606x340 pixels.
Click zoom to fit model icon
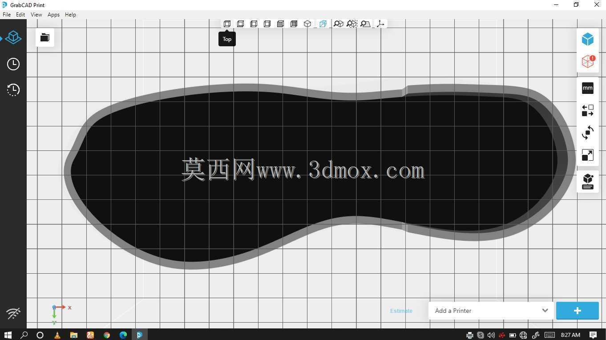(x=339, y=24)
